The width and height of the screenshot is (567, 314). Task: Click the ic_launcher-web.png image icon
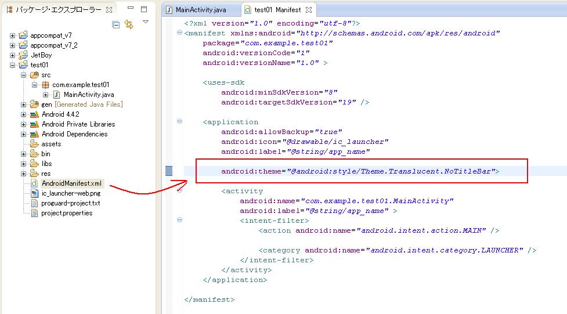coord(34,193)
